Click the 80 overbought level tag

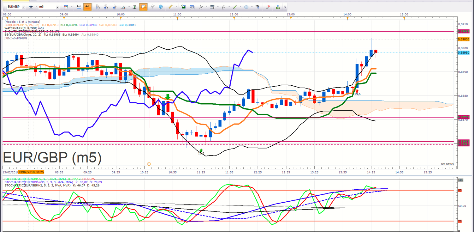[460, 191]
